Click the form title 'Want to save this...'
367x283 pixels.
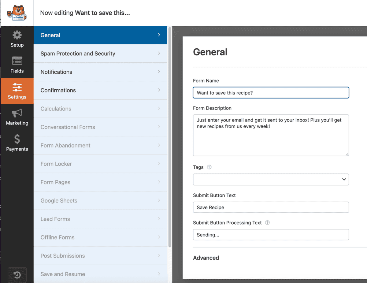coord(102,13)
